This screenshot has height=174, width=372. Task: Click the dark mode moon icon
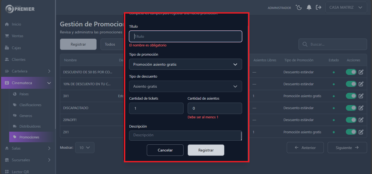[299, 8]
